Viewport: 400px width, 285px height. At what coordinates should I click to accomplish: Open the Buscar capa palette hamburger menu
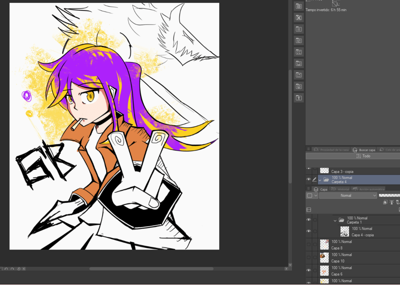pyautogui.click(x=308, y=149)
